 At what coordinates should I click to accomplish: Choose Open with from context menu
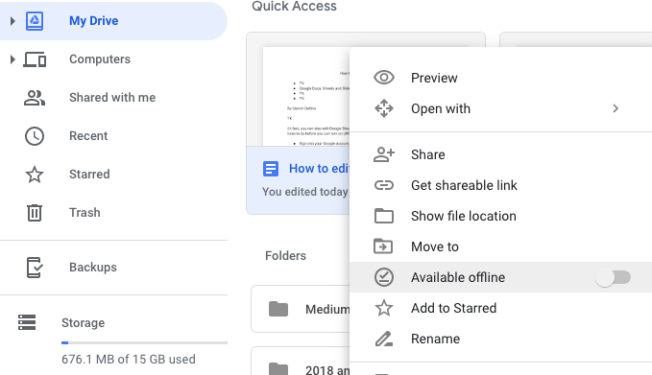click(x=441, y=108)
